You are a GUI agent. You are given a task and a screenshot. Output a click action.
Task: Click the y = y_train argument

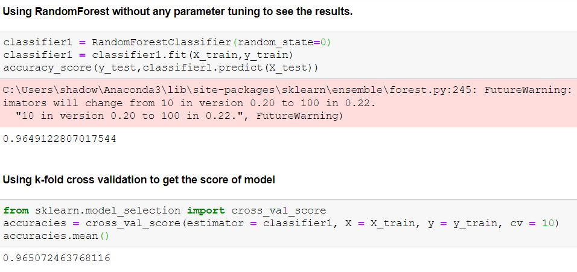(465, 223)
